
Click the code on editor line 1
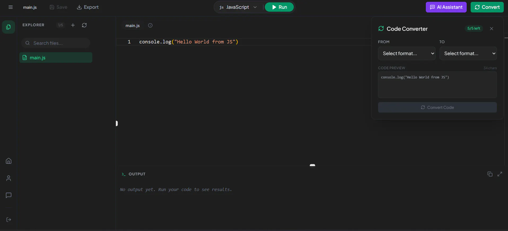[x=189, y=42]
